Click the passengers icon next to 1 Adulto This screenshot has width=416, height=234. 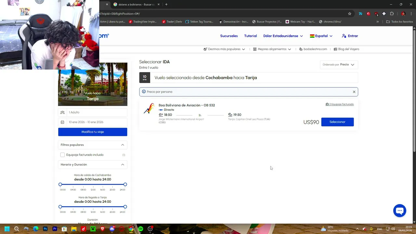tap(62, 112)
